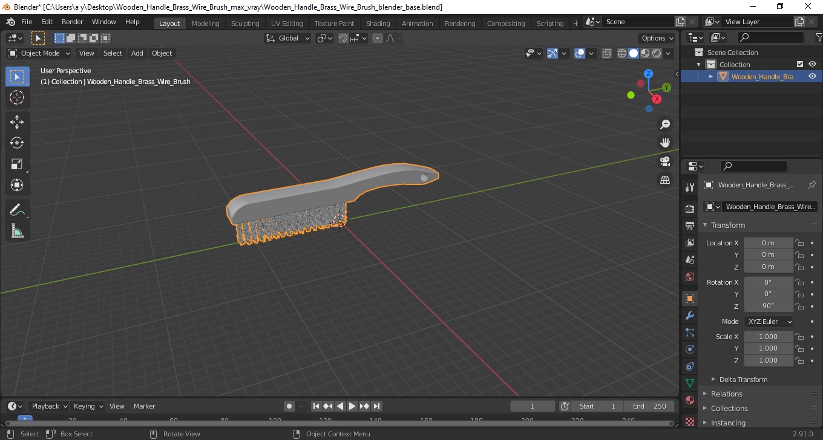The width and height of the screenshot is (823, 440).
Task: Click the timeline Marker button
Action: [x=144, y=406]
